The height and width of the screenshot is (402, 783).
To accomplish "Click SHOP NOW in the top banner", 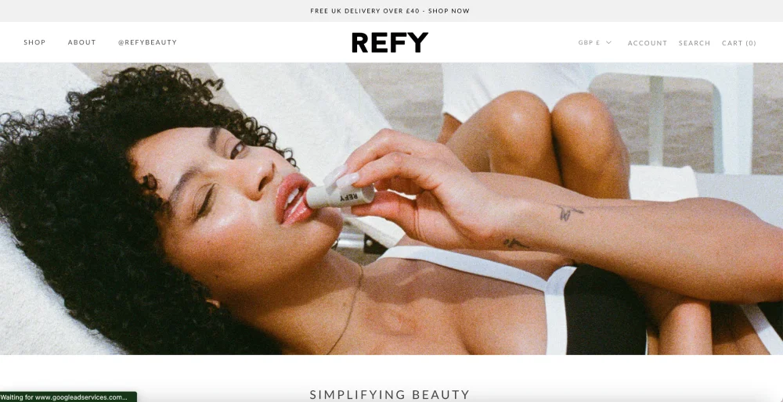I will pyautogui.click(x=449, y=11).
